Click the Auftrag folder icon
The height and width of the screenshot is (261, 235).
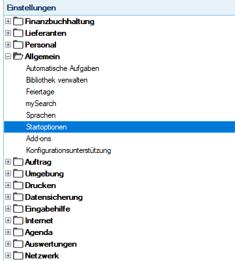[x=18, y=162]
